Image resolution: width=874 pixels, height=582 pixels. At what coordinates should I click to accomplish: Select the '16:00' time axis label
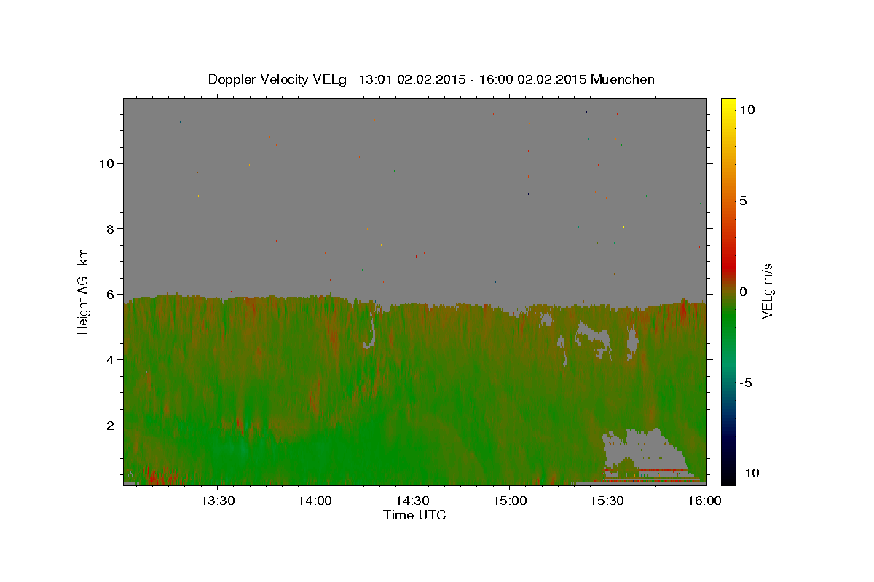(x=704, y=501)
